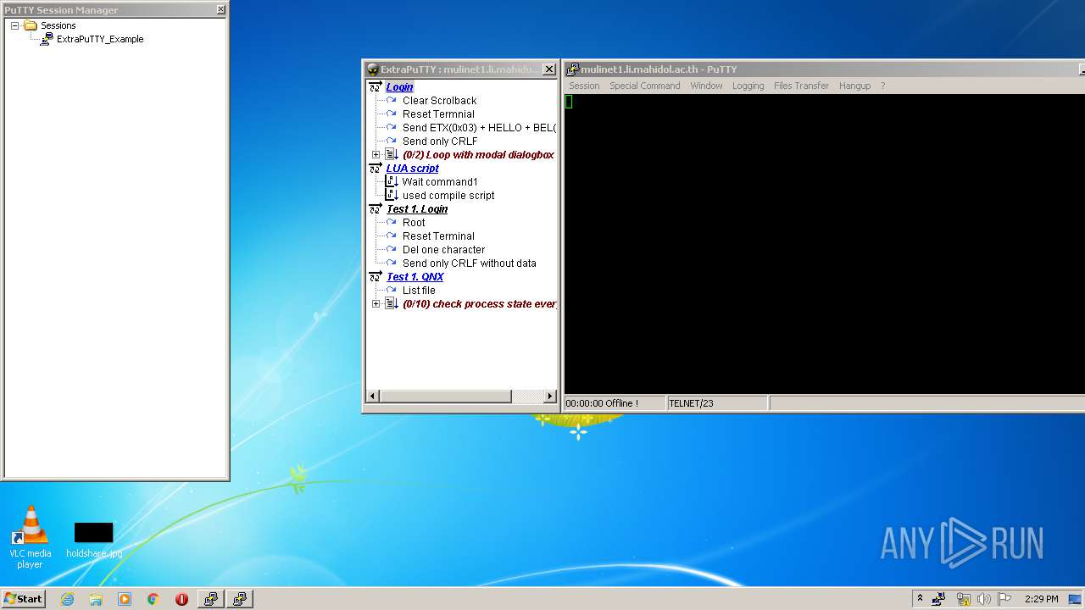Click the script icon of check process state row
The image size is (1085, 610).
392,303
